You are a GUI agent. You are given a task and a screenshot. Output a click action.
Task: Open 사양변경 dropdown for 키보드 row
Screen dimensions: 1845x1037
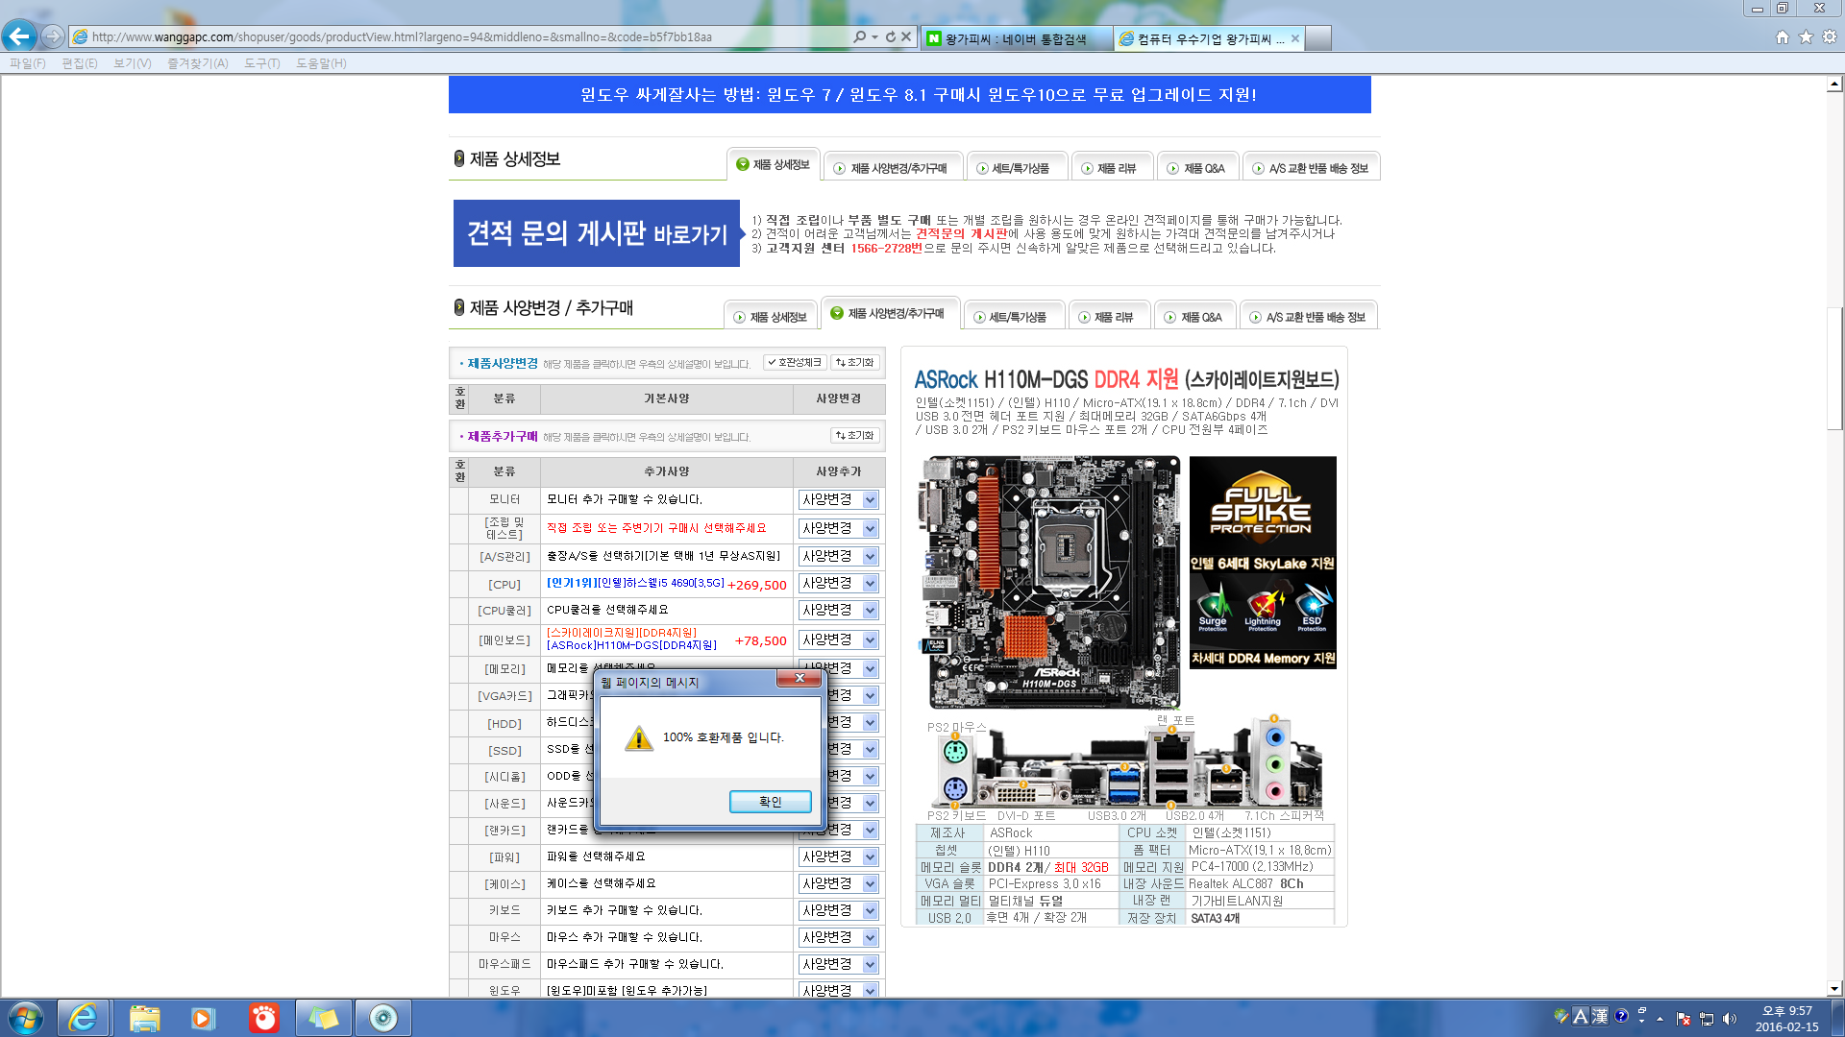tap(839, 910)
